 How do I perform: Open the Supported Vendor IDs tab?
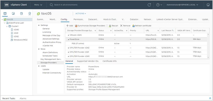pyautogui.click(x=88, y=61)
